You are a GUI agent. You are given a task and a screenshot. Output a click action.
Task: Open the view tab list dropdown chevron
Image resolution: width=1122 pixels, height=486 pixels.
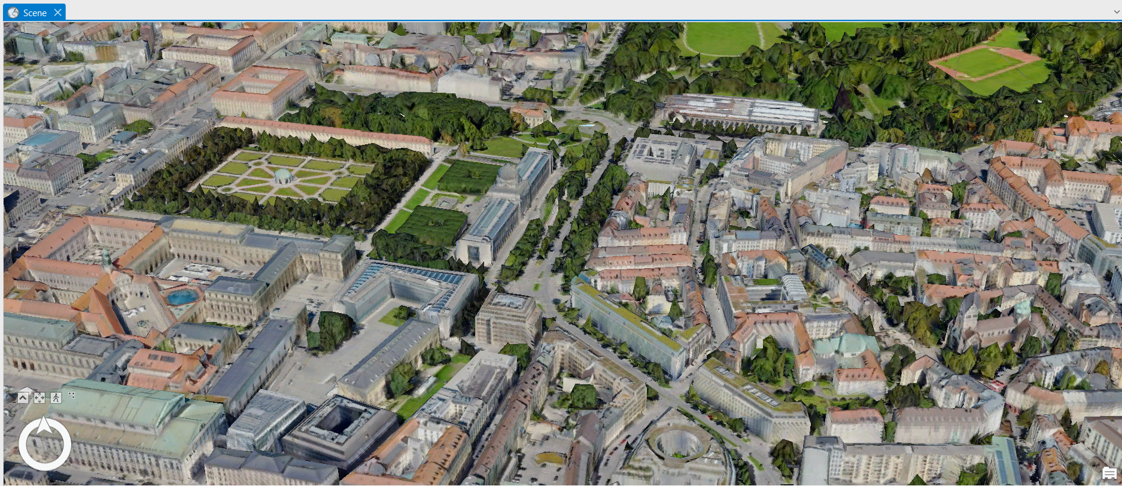point(1117,12)
